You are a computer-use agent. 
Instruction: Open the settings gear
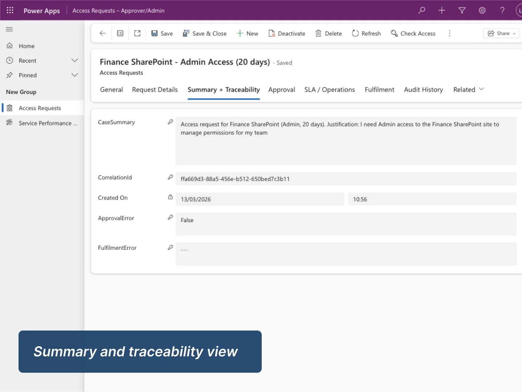(x=482, y=10)
